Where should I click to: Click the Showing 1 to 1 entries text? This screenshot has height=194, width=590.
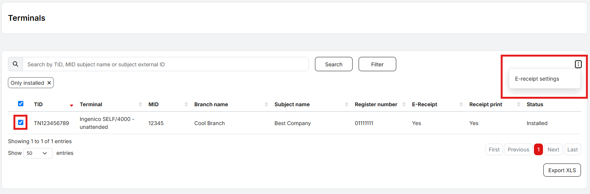point(40,142)
